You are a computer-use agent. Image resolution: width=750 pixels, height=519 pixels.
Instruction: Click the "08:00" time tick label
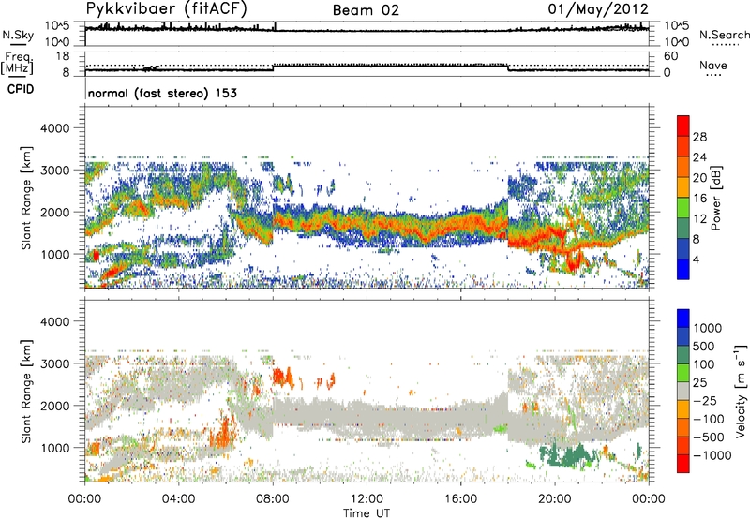tap(273, 499)
